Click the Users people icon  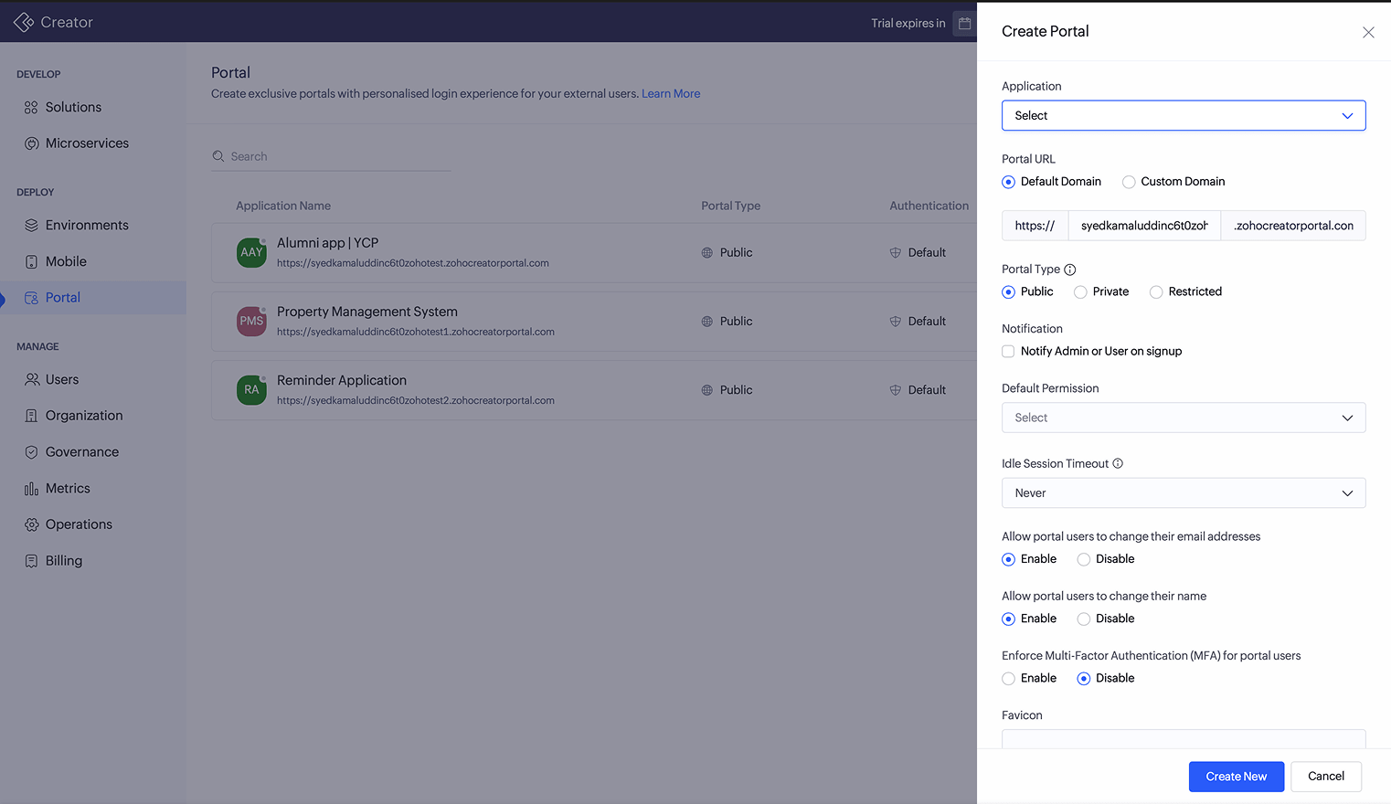31,380
